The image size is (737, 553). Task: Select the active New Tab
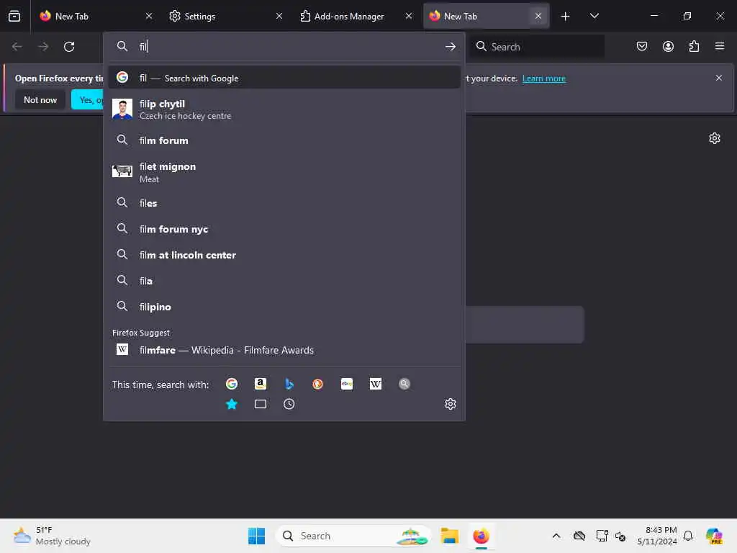pos(486,16)
